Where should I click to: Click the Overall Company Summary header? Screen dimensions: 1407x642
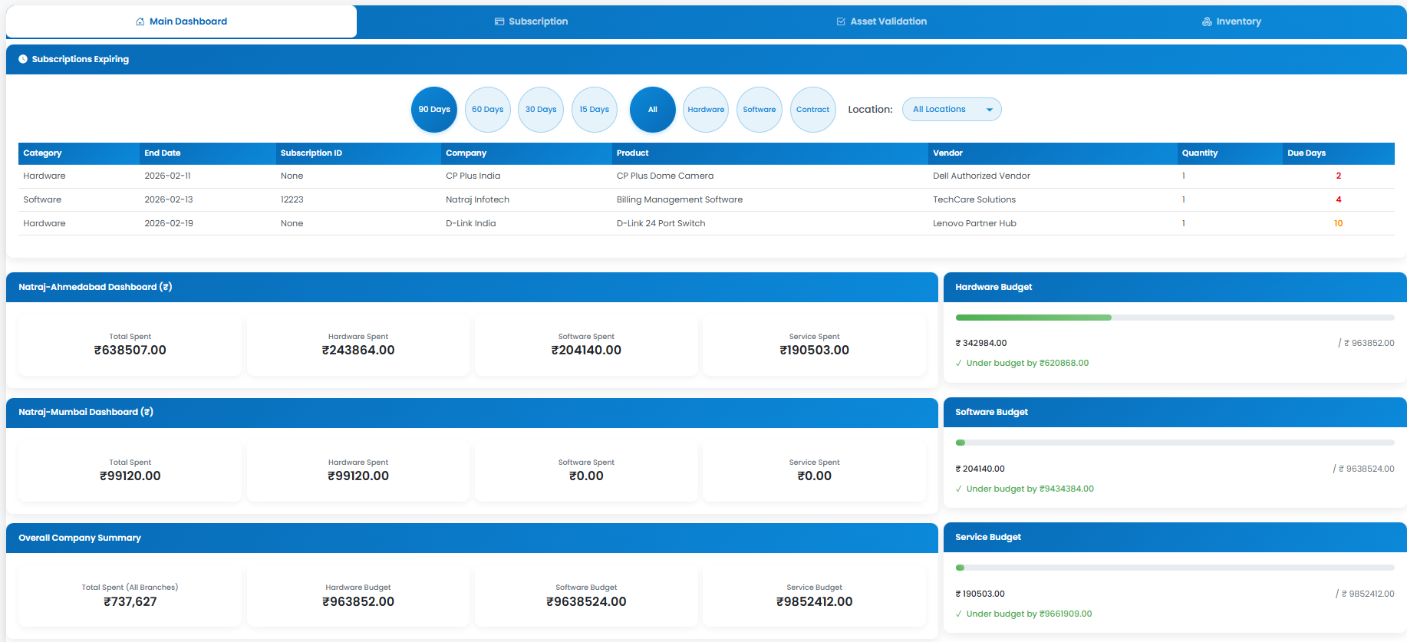tap(472, 538)
